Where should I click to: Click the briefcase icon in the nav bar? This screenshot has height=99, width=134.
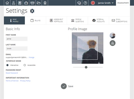pyautogui.click(x=26, y=3)
